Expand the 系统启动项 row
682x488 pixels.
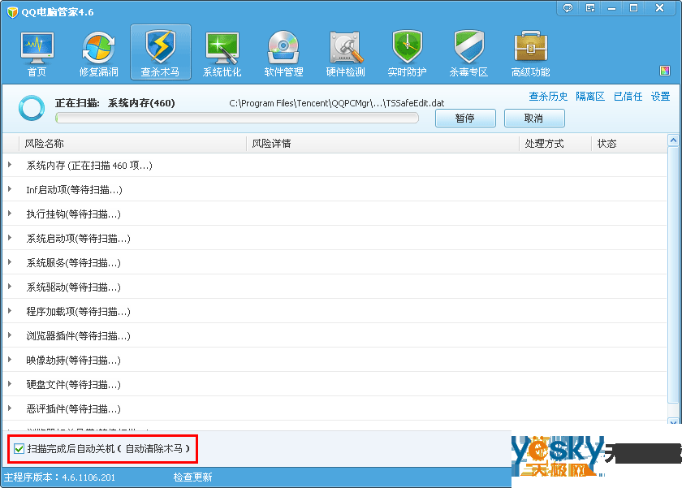tap(10, 238)
